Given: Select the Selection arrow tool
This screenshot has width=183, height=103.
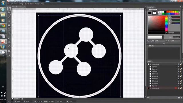Looking at the screenshot, I should [x=9, y=9].
